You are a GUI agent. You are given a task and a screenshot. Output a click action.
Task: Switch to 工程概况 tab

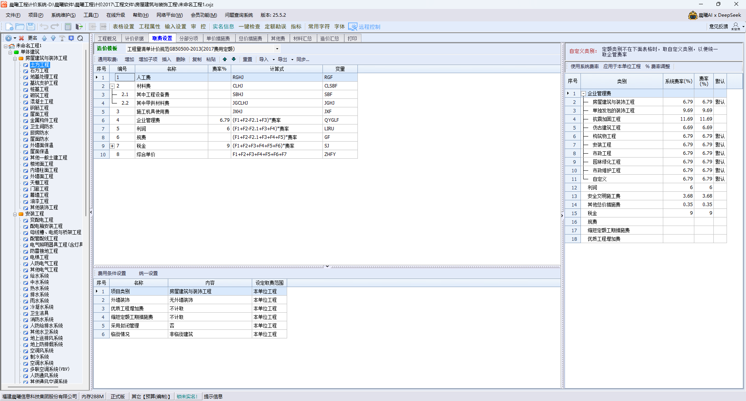pyautogui.click(x=107, y=39)
